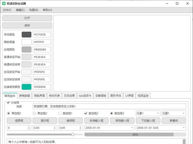This screenshot has width=193, height=144.
Task: Toggle the 分组框 checkbox
Action: pyautogui.click(x=8, y=103)
